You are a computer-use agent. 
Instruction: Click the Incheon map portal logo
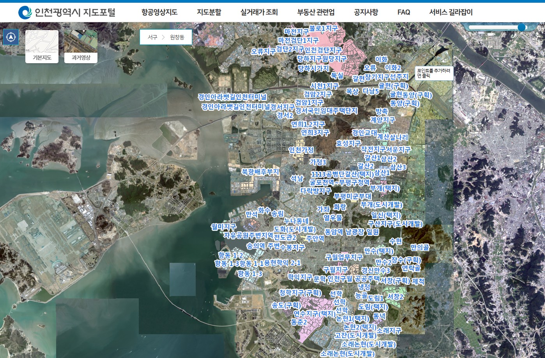click(67, 12)
